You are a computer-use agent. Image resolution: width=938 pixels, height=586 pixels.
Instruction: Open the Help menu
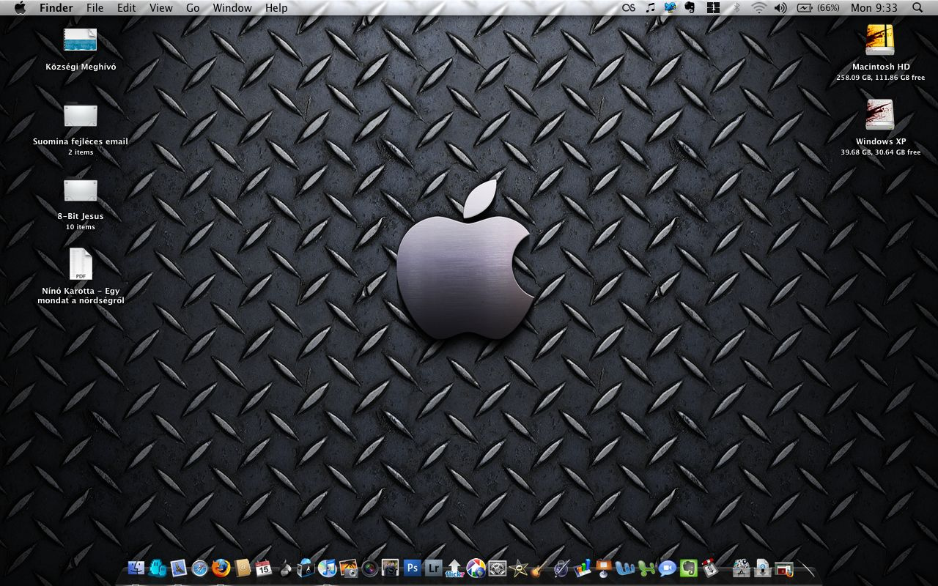coord(276,7)
